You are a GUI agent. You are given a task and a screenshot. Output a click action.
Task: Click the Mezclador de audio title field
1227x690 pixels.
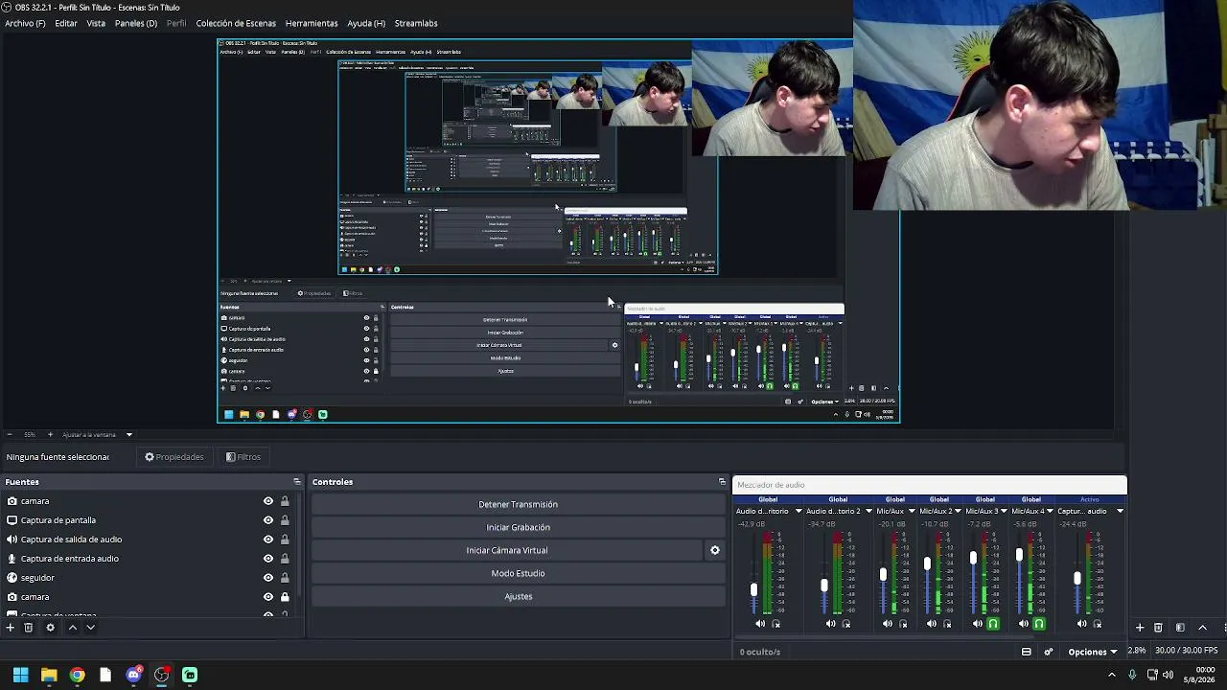(x=930, y=485)
